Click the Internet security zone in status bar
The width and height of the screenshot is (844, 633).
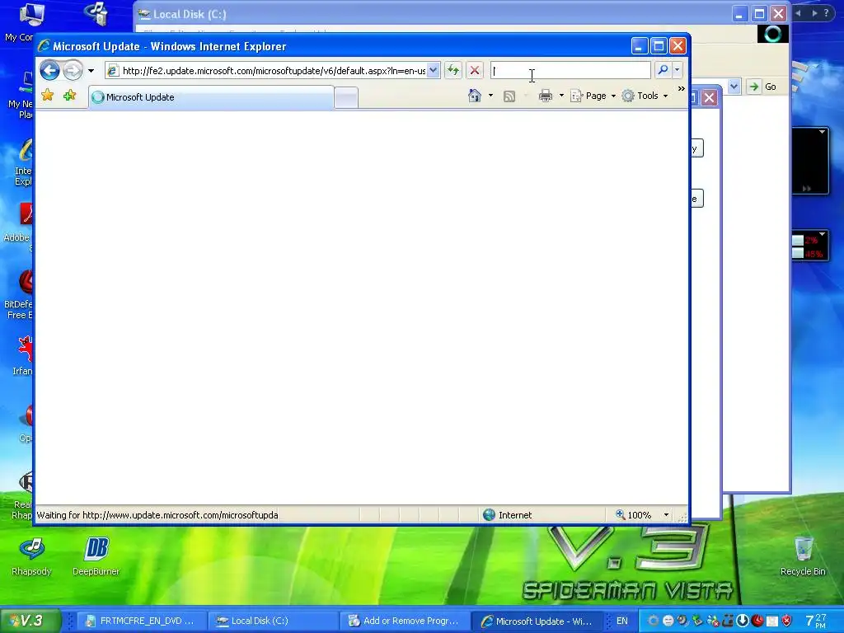pos(508,515)
